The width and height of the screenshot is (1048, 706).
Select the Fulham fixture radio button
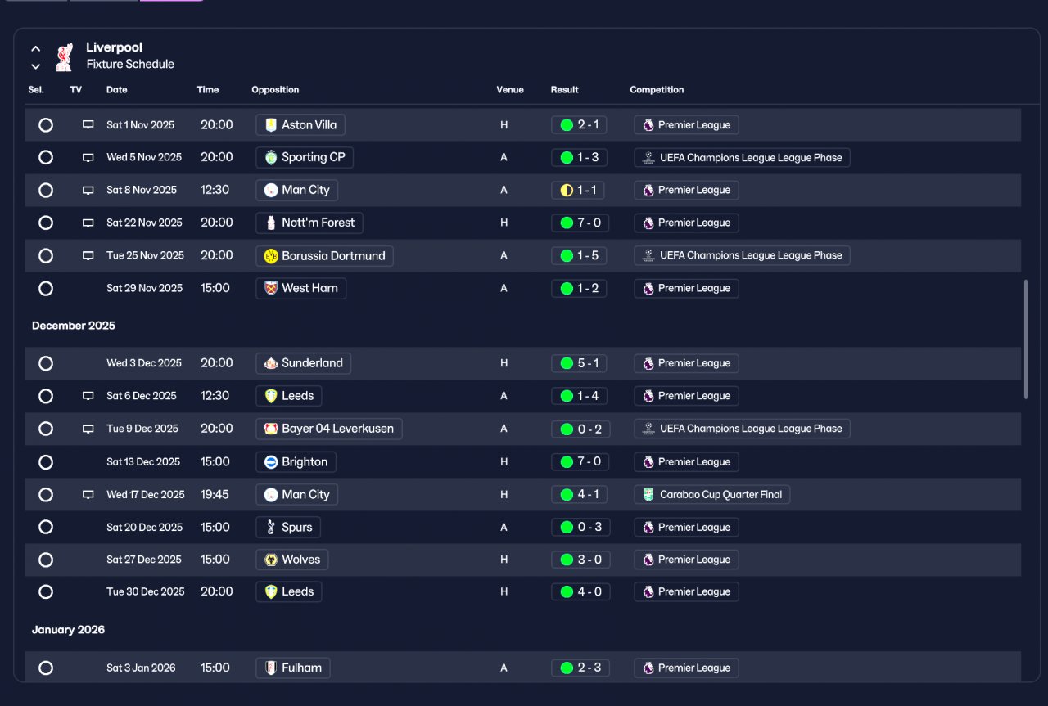tap(46, 668)
